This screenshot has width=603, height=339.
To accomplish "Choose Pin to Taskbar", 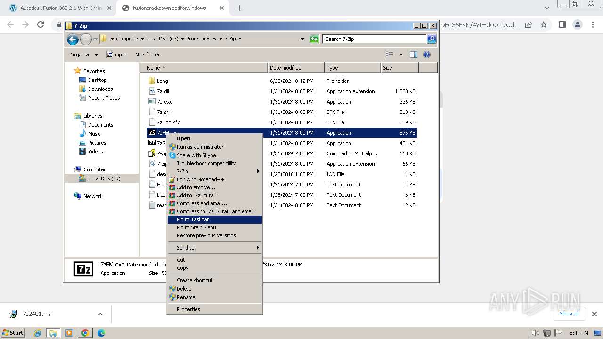I will [x=215, y=219].
